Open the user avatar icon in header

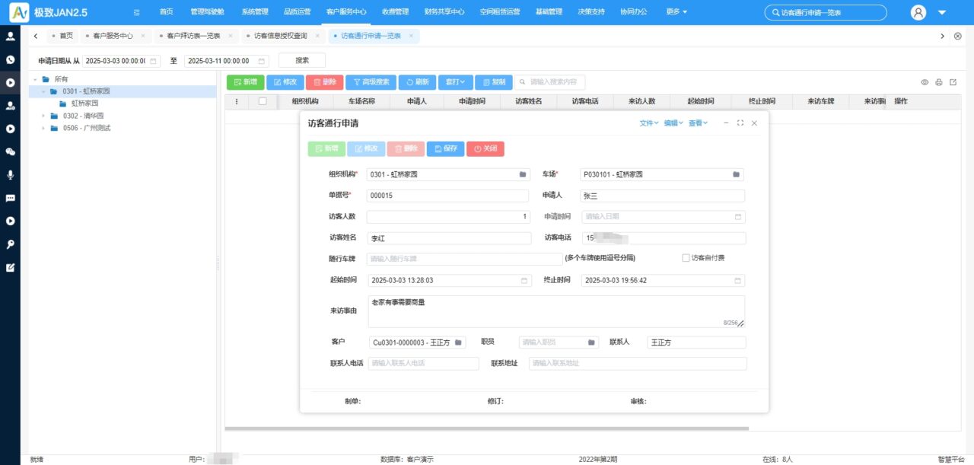[918, 12]
